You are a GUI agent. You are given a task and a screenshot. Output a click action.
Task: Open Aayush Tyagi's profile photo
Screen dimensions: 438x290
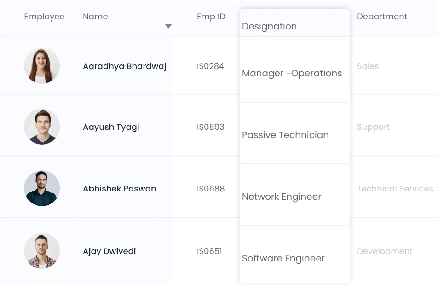[42, 127]
